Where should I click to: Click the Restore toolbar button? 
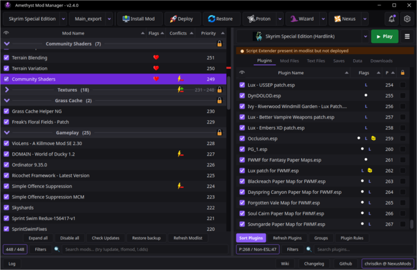click(222, 19)
